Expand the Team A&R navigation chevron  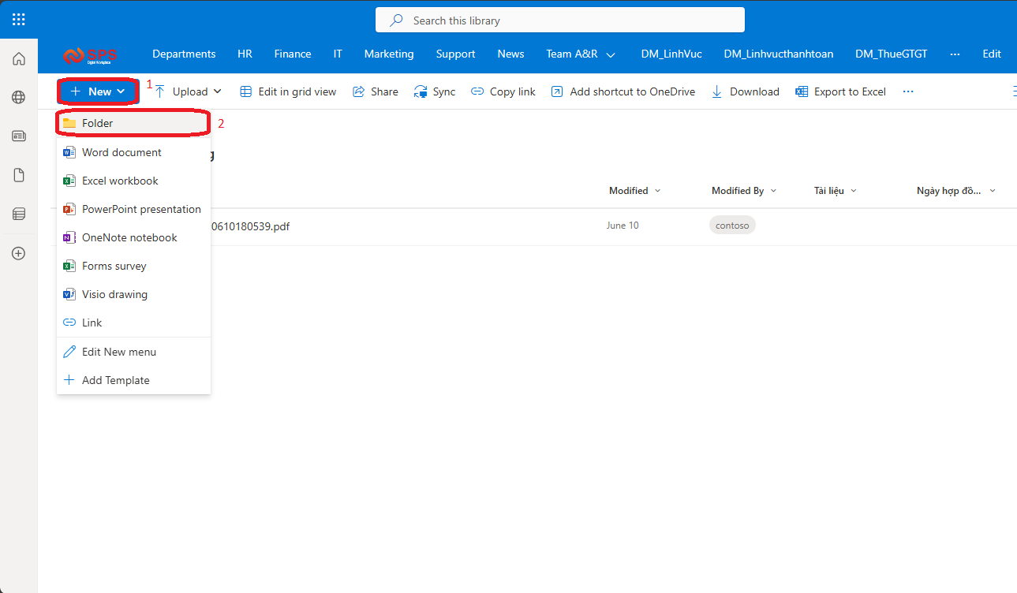[x=611, y=55]
